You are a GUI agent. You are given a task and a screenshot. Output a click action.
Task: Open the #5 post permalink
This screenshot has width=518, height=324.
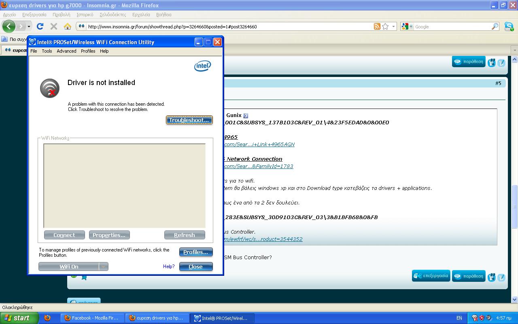[x=498, y=83]
